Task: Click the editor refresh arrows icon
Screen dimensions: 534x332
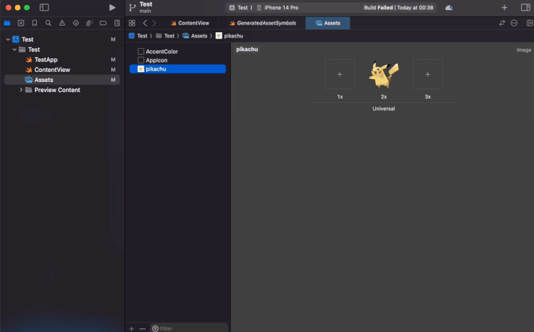Action: pos(502,24)
